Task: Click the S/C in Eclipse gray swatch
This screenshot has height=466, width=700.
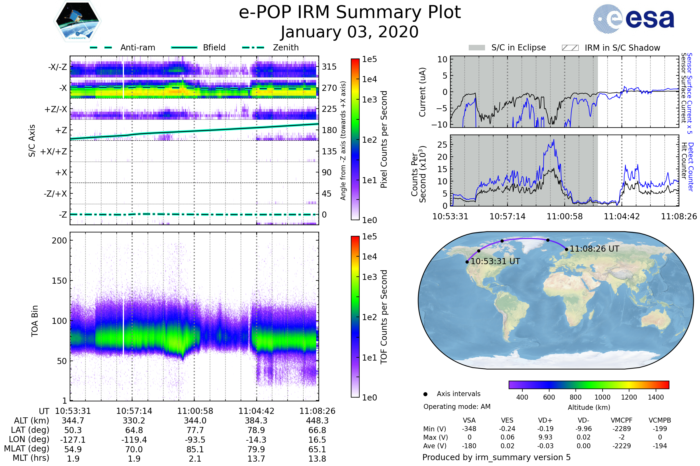Action: 477,48
